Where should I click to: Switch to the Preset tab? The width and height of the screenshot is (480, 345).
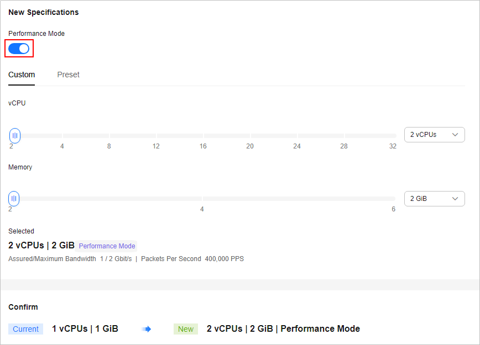point(68,75)
